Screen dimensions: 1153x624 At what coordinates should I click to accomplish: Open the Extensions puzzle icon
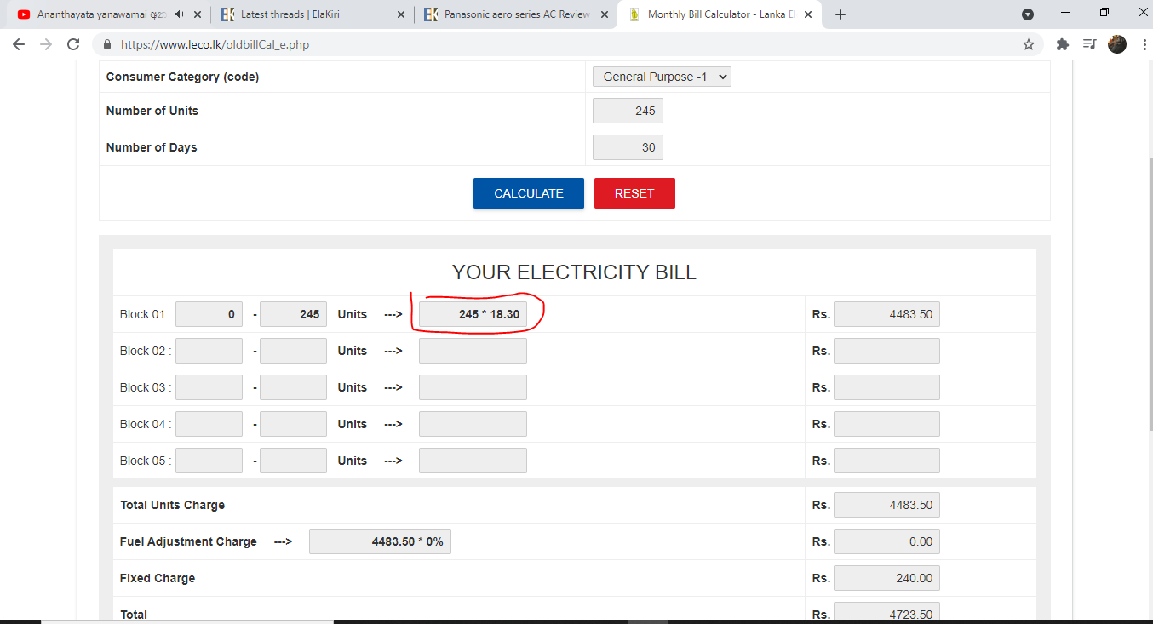1062,44
